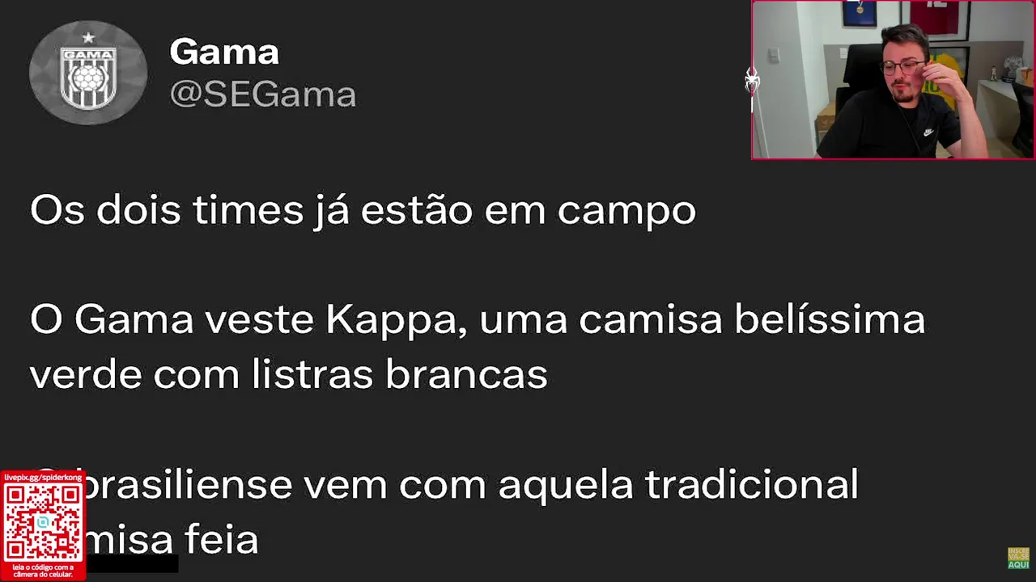Select the 'leia o código com a câmera' caption

pyautogui.click(x=43, y=571)
